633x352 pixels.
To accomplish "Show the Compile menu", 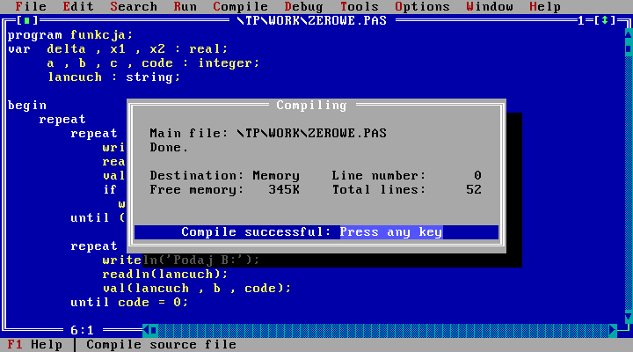I will click(240, 6).
